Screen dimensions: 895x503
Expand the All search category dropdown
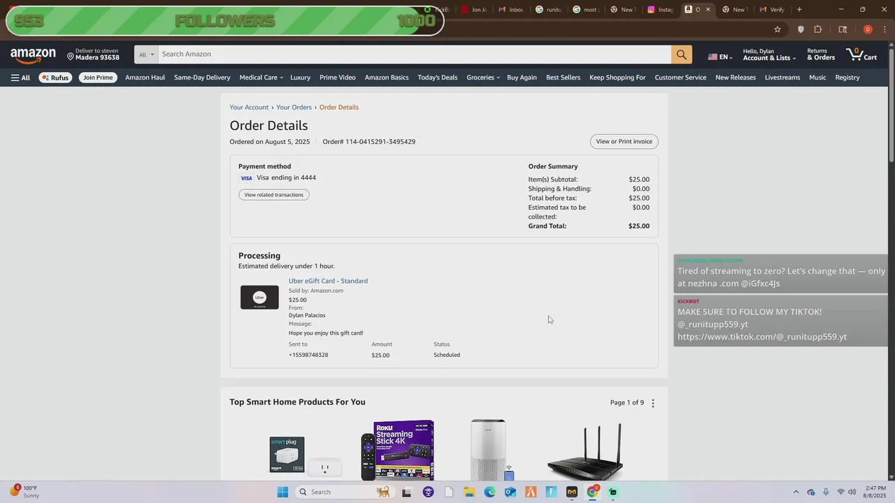point(146,54)
